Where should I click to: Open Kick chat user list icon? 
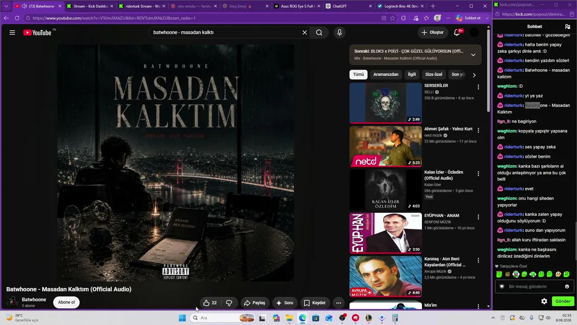tap(567, 27)
